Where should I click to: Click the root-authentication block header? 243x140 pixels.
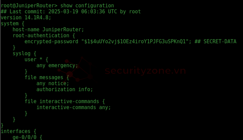tap(44, 35)
